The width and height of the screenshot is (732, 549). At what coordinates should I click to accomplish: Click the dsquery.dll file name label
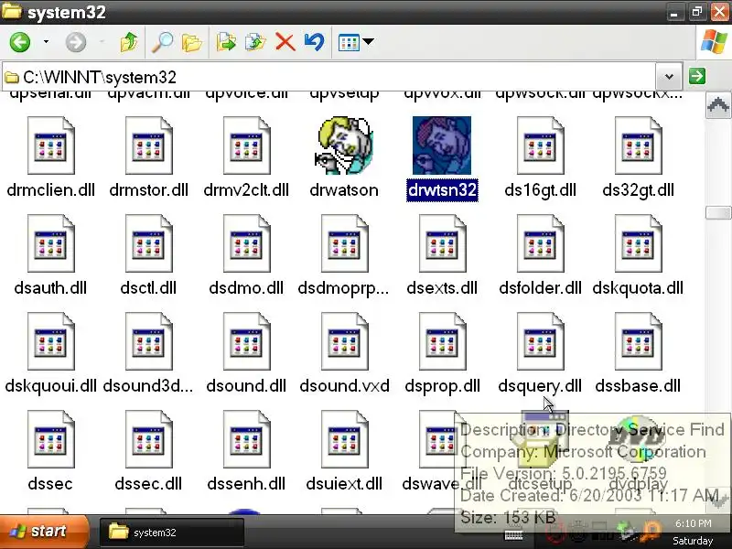(540, 386)
